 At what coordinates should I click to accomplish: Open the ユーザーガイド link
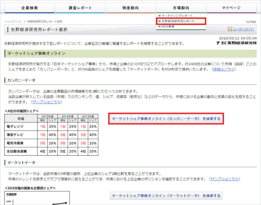[x=243, y=29]
